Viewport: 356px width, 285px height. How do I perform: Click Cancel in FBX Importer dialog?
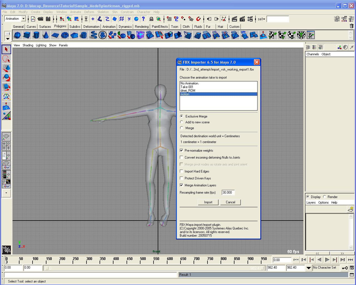click(230, 202)
